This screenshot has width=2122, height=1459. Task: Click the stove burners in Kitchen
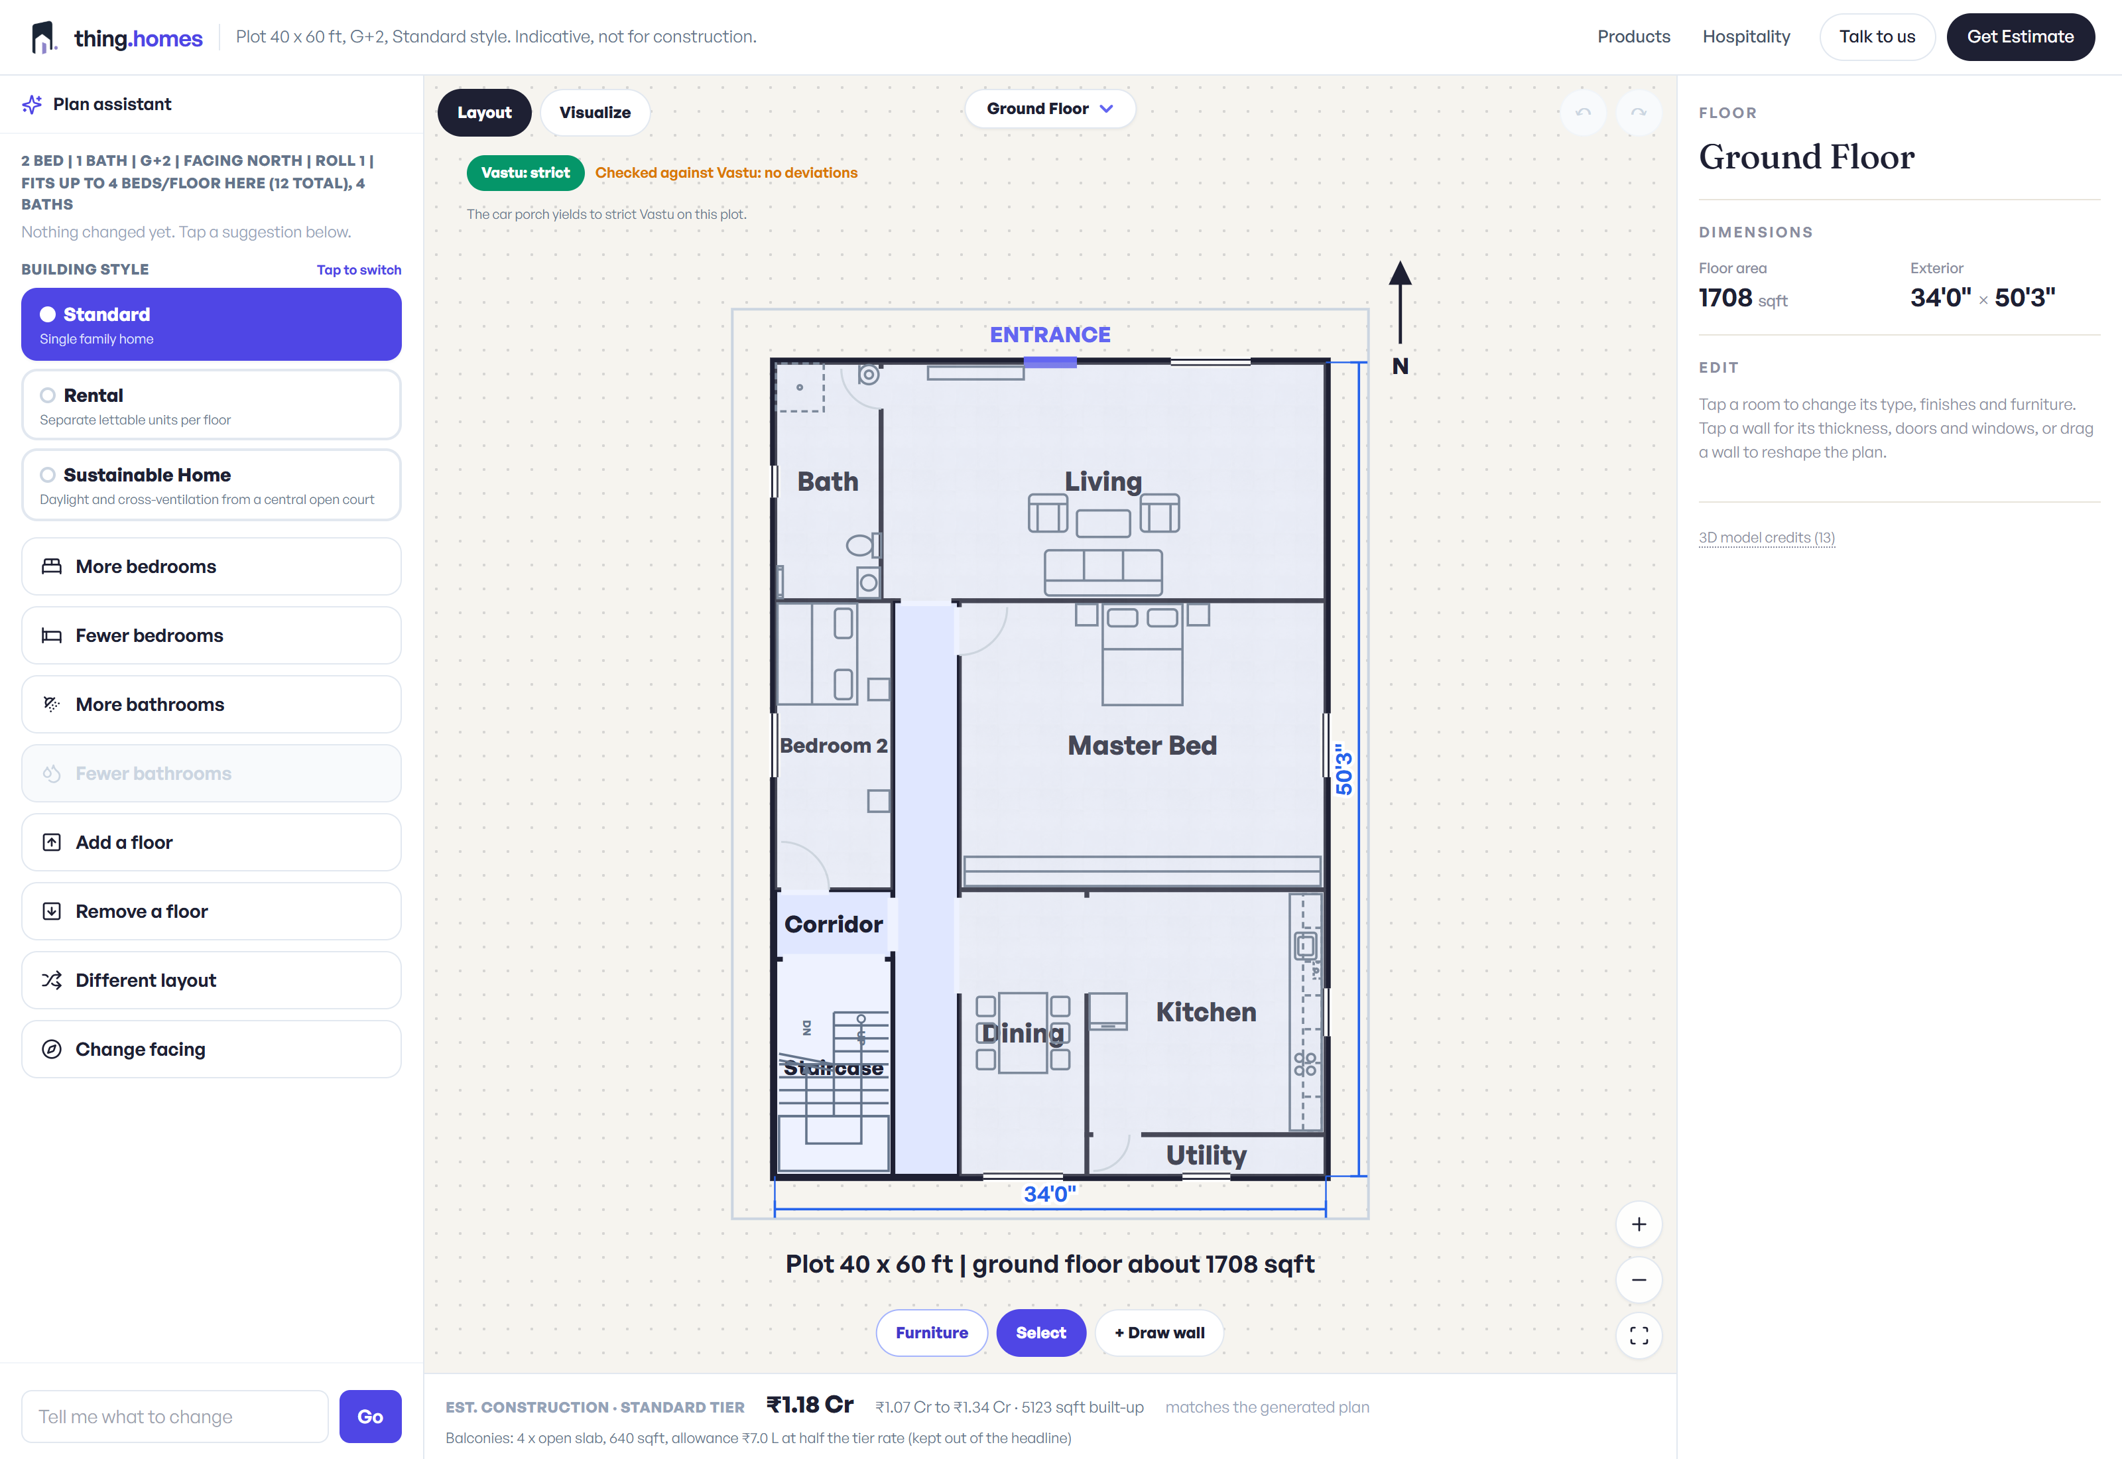pyautogui.click(x=1305, y=1064)
